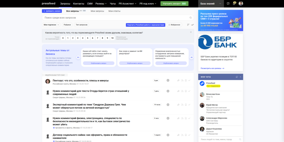This screenshot has height=142, width=284.
Task: Click the magnifier icon in request search
Action: click(191, 18)
